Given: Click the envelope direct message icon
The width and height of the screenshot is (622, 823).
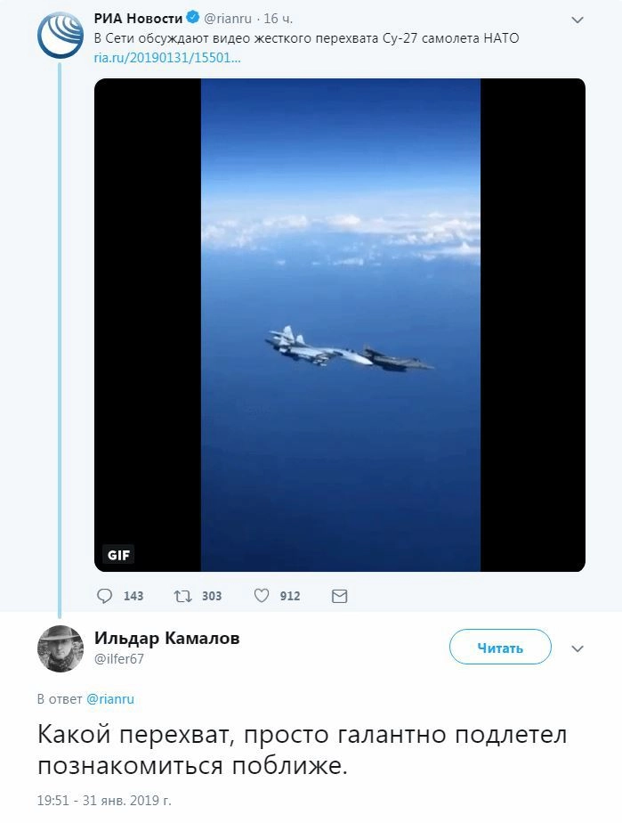Looking at the screenshot, I should [x=339, y=596].
